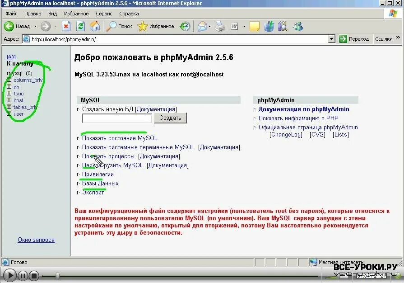Open the Привилегии link

[98, 175]
